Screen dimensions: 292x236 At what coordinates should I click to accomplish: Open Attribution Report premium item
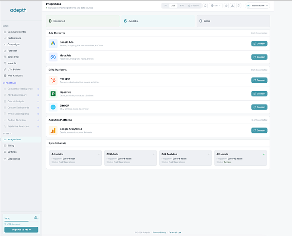point(21,95)
